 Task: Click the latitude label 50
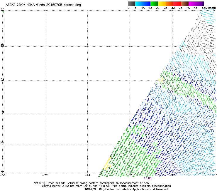pyautogui.click(x=2, y=172)
